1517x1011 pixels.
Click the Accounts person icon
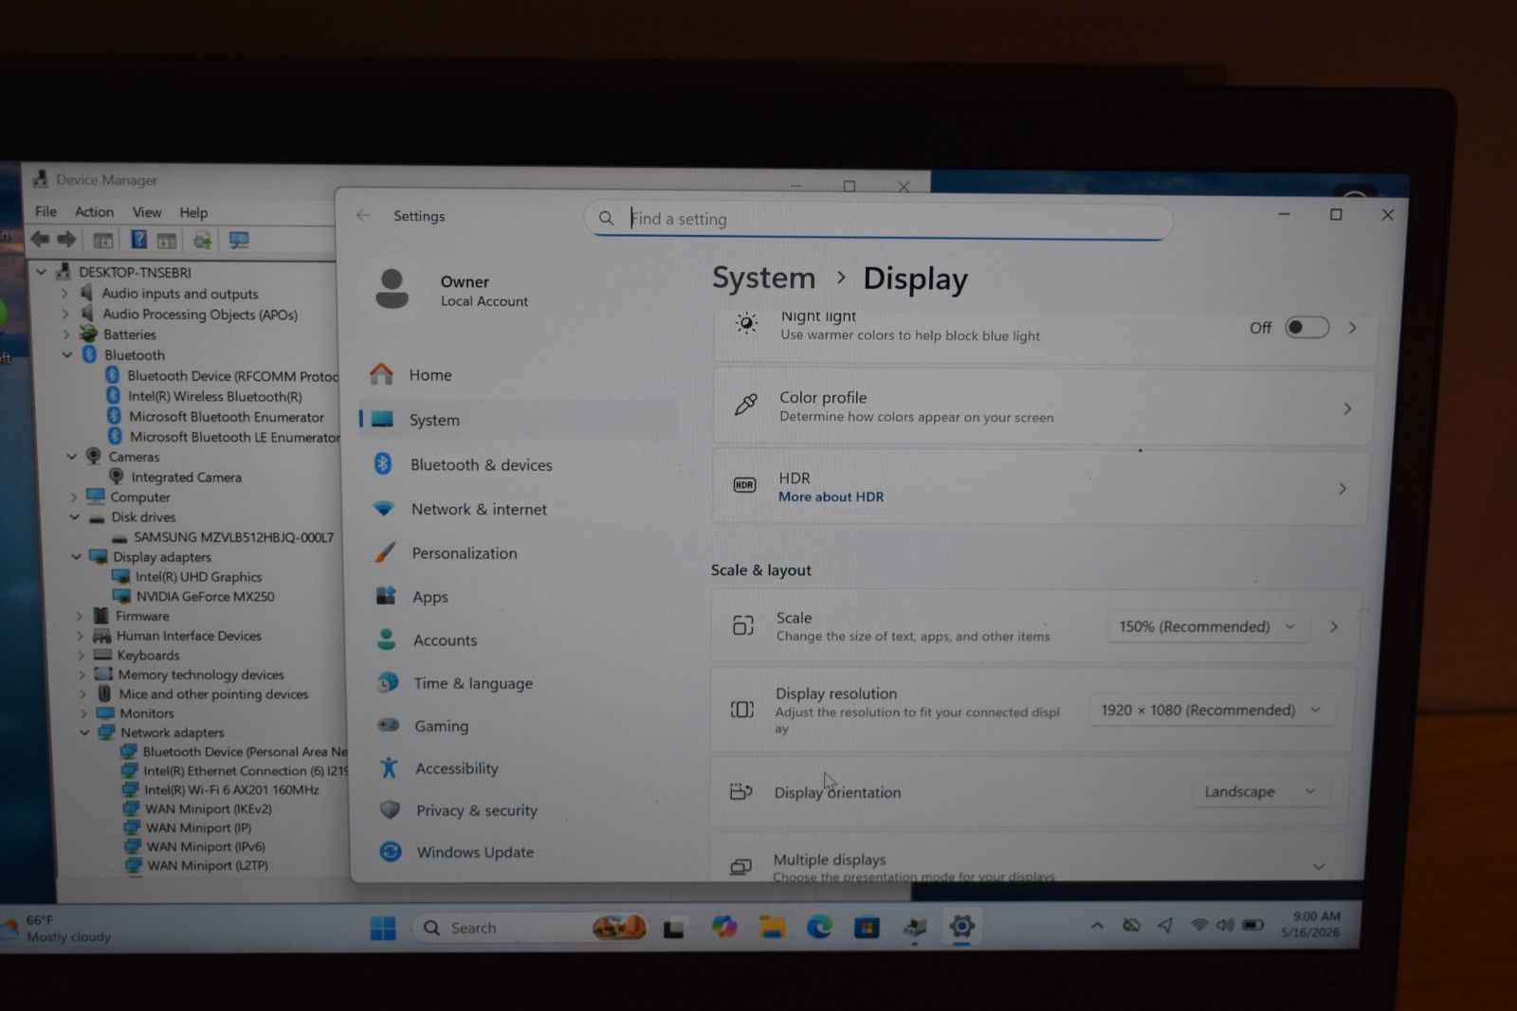pyautogui.click(x=387, y=640)
